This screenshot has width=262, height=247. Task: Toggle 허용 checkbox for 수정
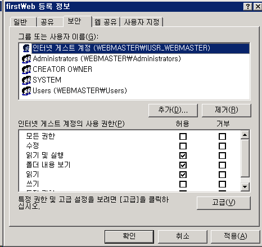pyautogui.click(x=183, y=146)
